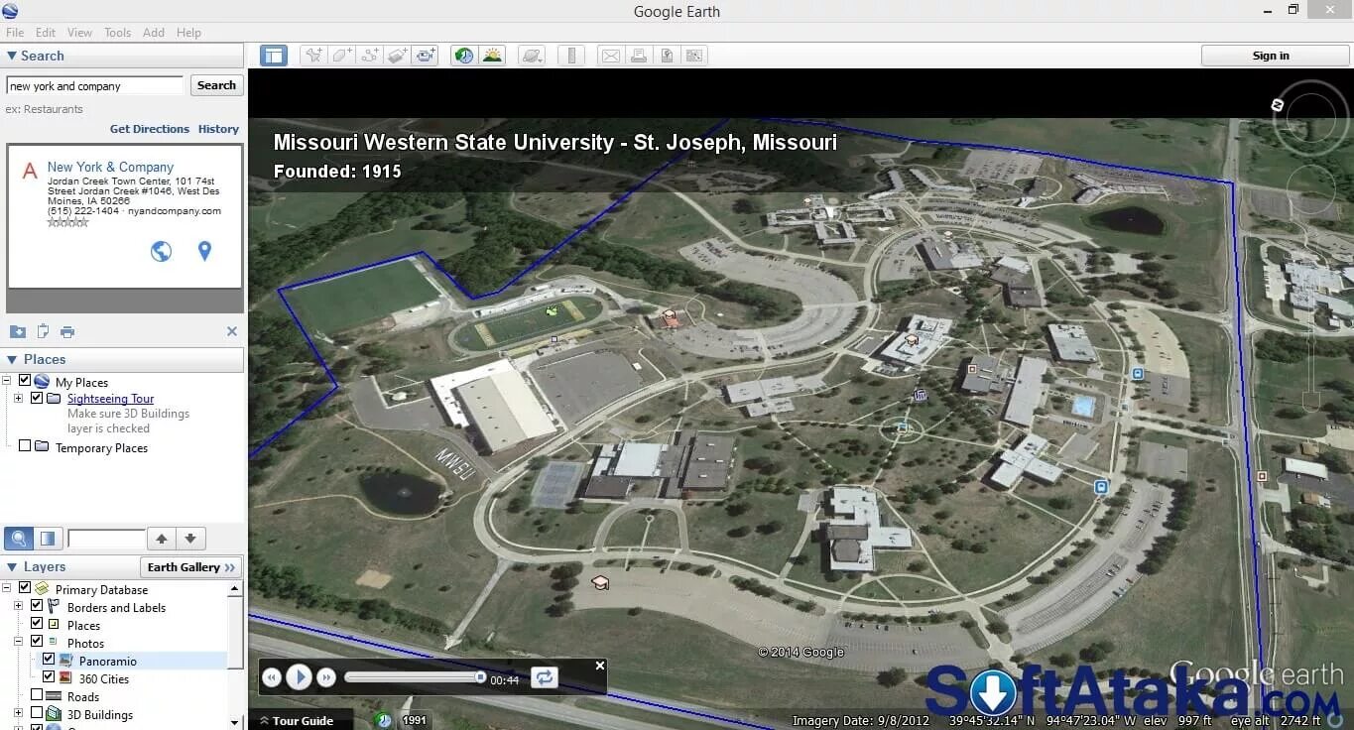
Task: Click print icon below search results
Action: coord(67,331)
